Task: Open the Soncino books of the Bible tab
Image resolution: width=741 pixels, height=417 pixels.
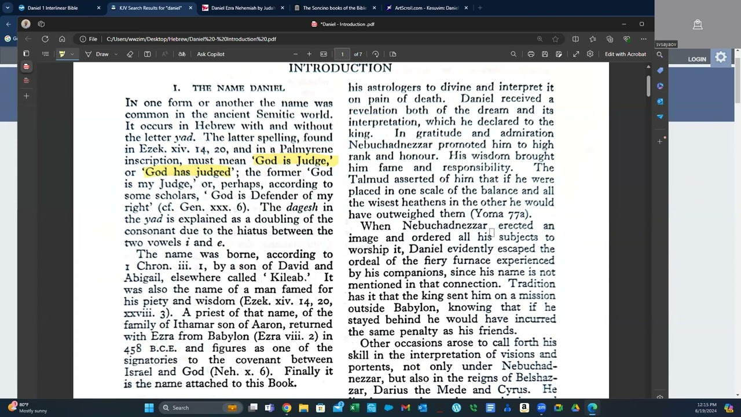Action: tap(335, 8)
